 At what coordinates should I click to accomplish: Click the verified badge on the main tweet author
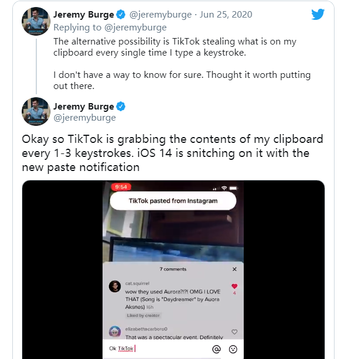click(121, 107)
